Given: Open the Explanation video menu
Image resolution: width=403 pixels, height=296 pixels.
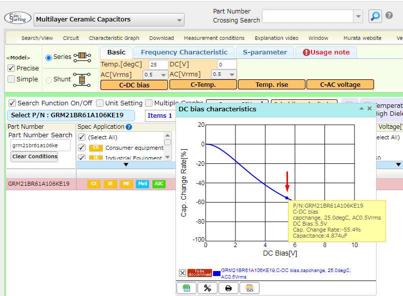Looking at the screenshot, I should point(276,38).
